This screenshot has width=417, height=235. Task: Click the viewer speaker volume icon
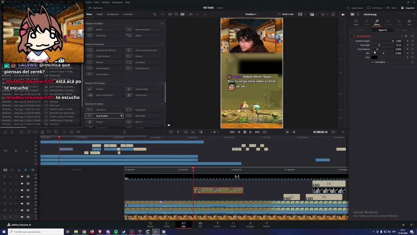pyautogui.click(x=343, y=14)
